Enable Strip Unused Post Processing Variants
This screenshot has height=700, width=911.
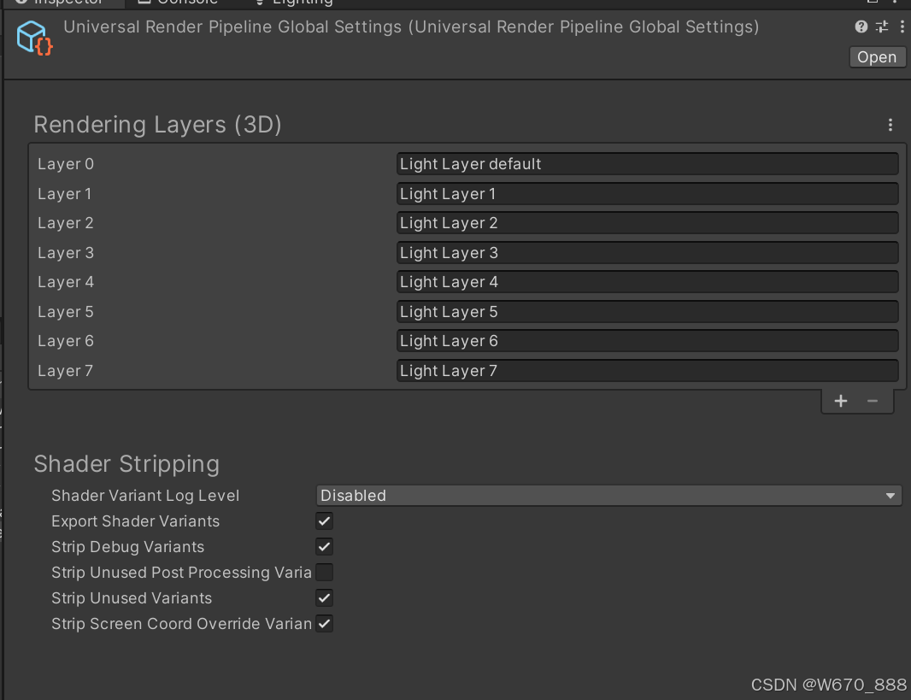(324, 572)
